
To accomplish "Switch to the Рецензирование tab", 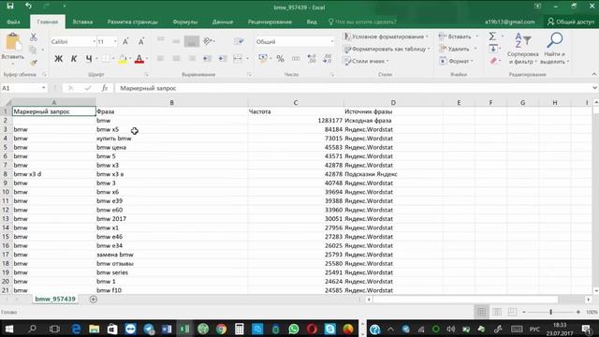I will point(270,22).
